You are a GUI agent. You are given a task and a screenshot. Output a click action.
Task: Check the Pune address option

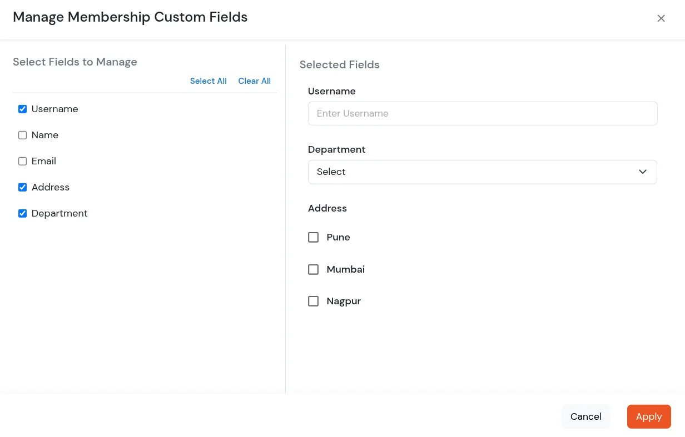[x=313, y=237]
